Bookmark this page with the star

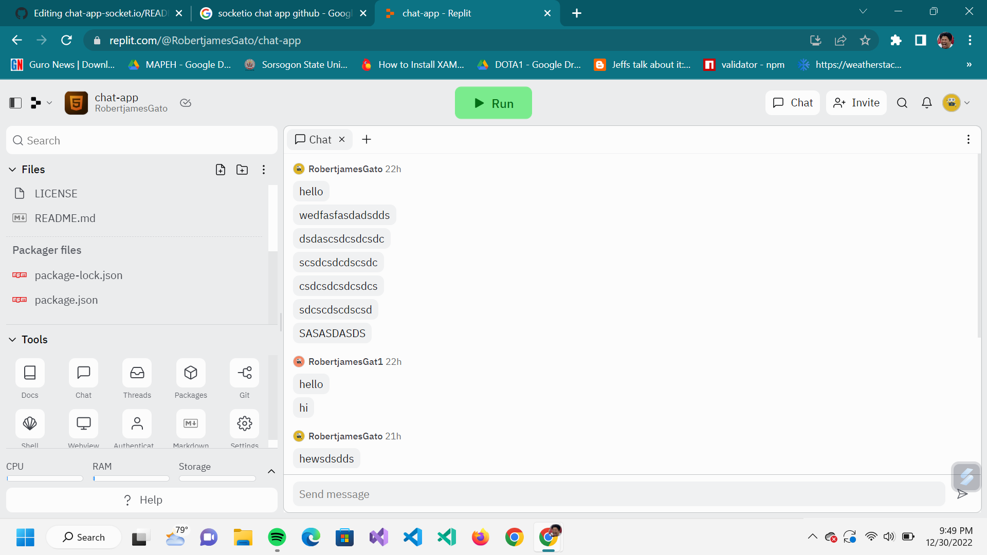point(865,40)
